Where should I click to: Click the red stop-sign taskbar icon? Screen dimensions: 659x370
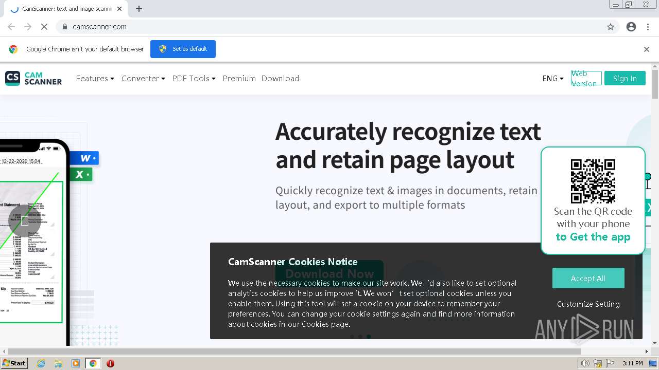pyautogui.click(x=110, y=363)
